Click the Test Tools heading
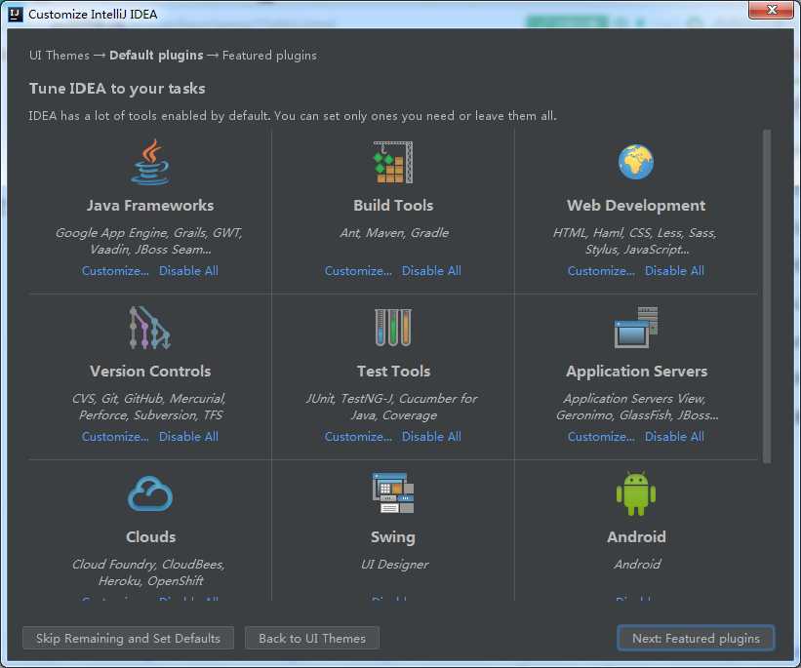 393,371
